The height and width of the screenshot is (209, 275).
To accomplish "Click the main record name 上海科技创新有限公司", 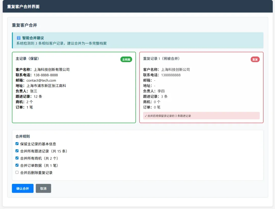I will pyautogui.click(x=52, y=69).
